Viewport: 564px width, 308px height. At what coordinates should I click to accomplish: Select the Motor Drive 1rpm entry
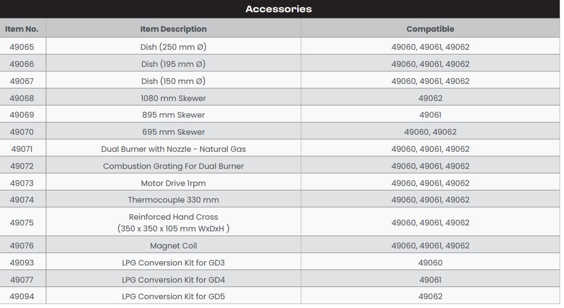pyautogui.click(x=173, y=183)
